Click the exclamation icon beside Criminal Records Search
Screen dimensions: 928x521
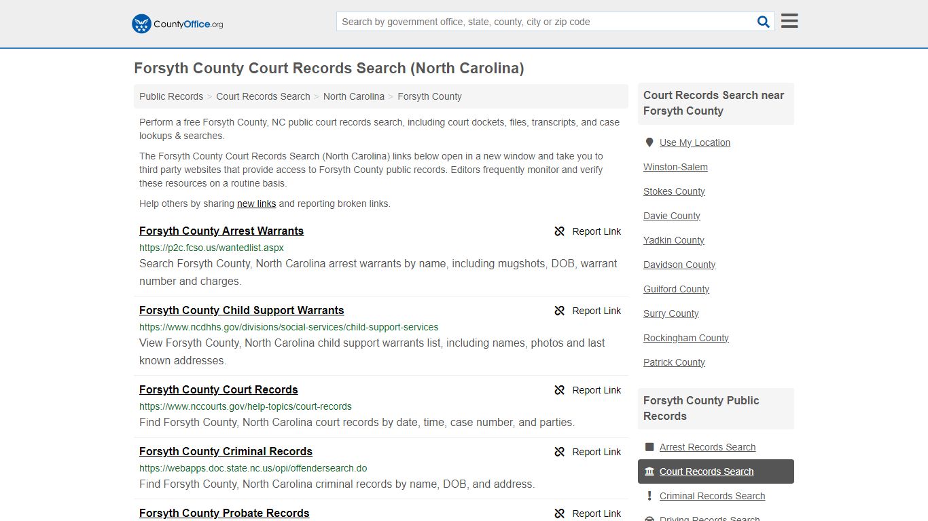click(x=649, y=496)
